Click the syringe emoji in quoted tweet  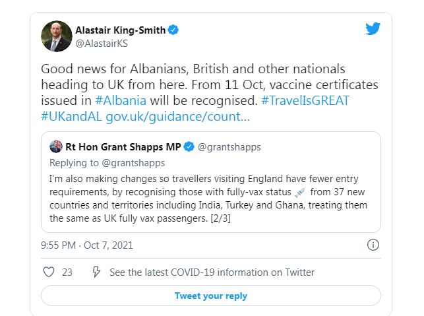(300, 192)
